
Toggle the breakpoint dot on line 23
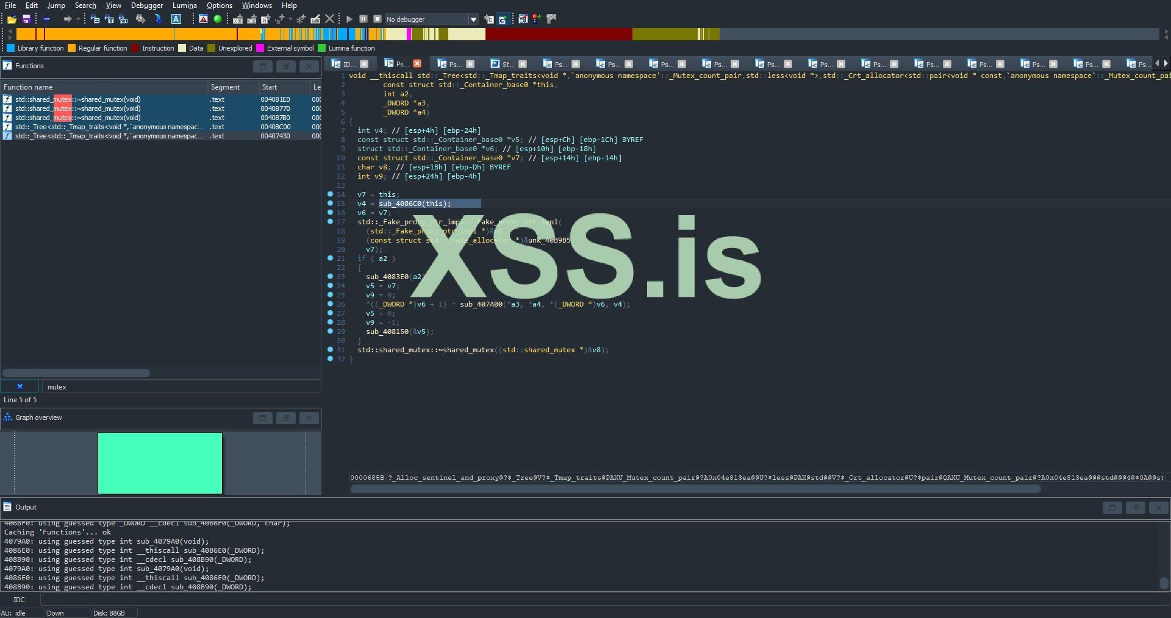coord(330,277)
